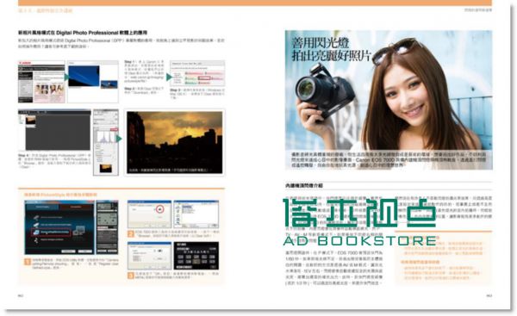
Task: Click the red-outlined option in the EOS Utility screenshot
Action: pos(51,232)
